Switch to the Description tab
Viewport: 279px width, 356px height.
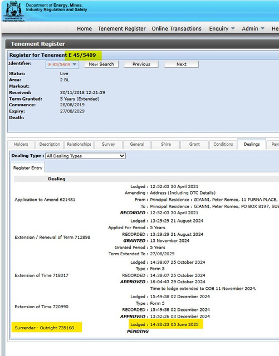click(x=50, y=145)
